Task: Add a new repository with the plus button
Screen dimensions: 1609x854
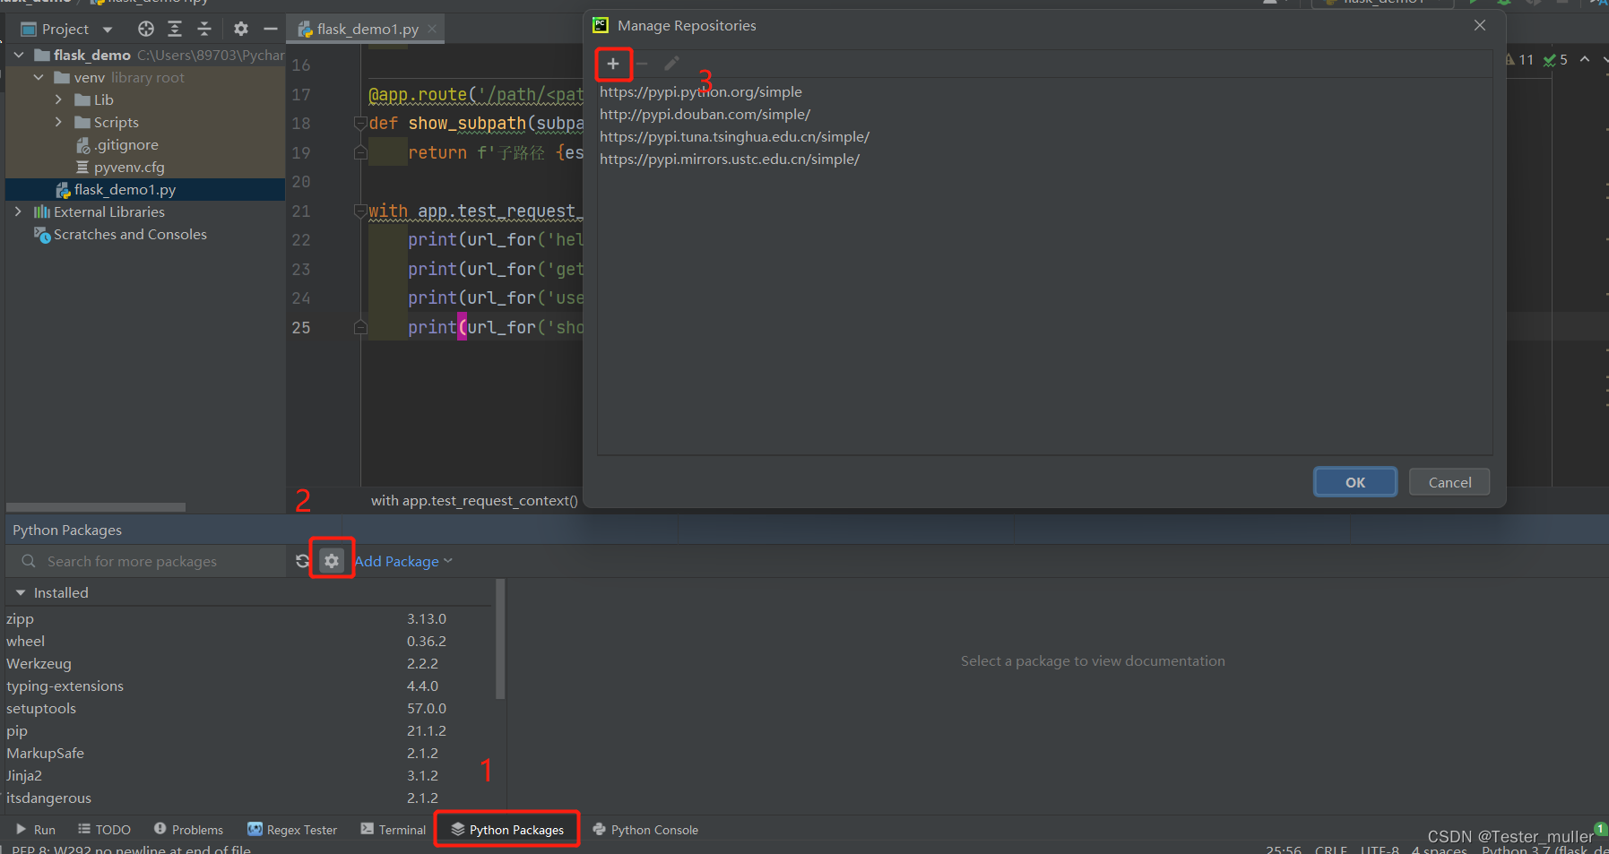Action: 613,64
